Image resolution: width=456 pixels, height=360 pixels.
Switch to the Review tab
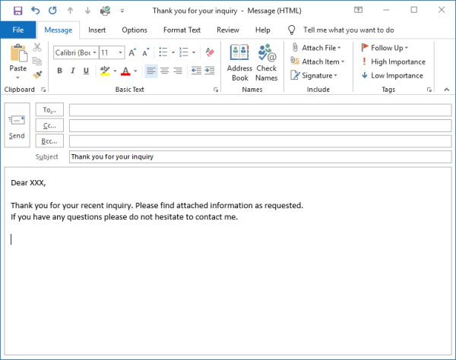(228, 30)
